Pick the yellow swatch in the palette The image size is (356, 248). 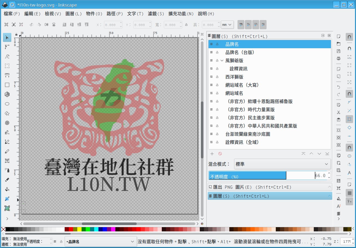click(x=79, y=229)
